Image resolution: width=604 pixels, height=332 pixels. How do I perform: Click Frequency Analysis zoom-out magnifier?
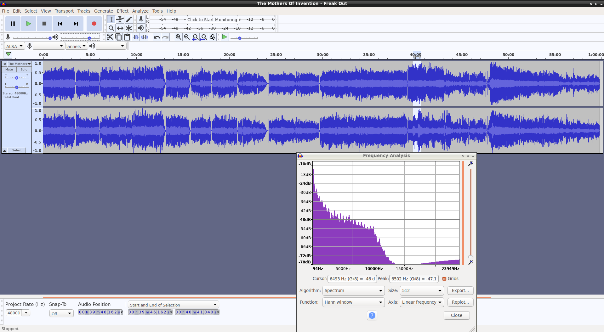coord(471,262)
